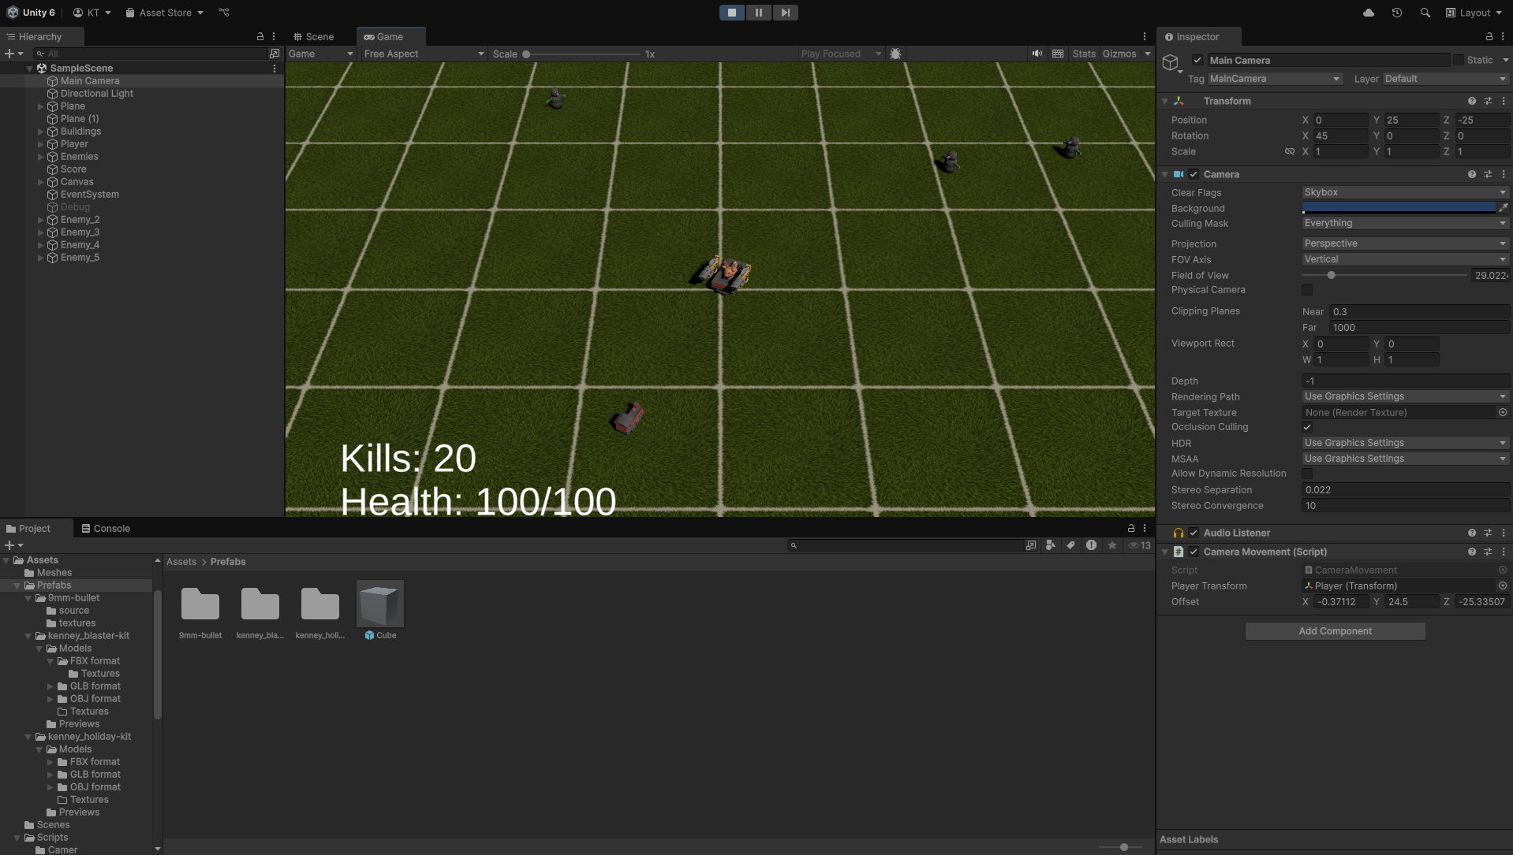
Task: Click the Add Component button
Action: (x=1335, y=630)
